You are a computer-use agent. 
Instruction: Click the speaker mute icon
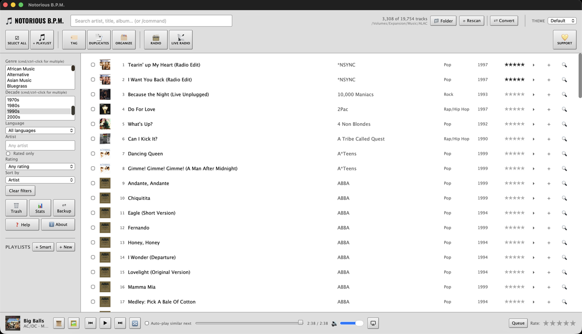334,324
